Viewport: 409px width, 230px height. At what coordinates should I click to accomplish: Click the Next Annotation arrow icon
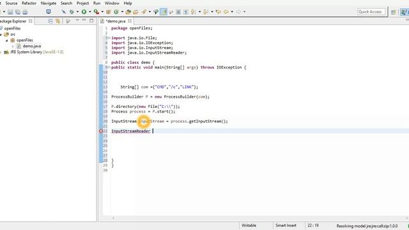pos(194,11)
